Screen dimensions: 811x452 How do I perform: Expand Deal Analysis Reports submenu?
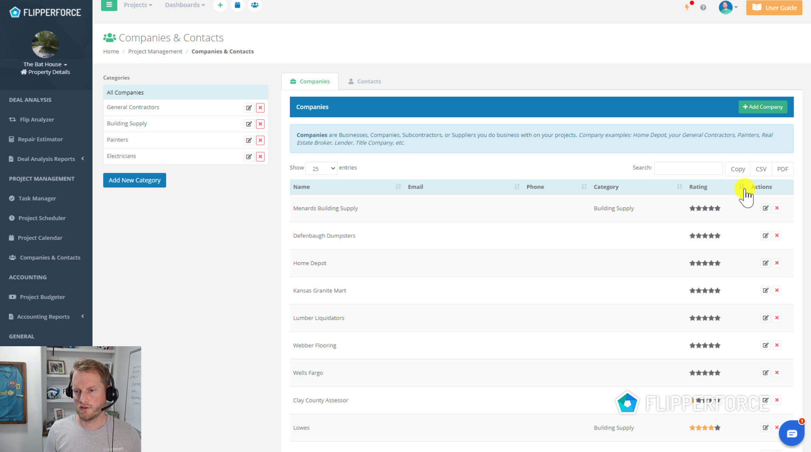click(46, 159)
